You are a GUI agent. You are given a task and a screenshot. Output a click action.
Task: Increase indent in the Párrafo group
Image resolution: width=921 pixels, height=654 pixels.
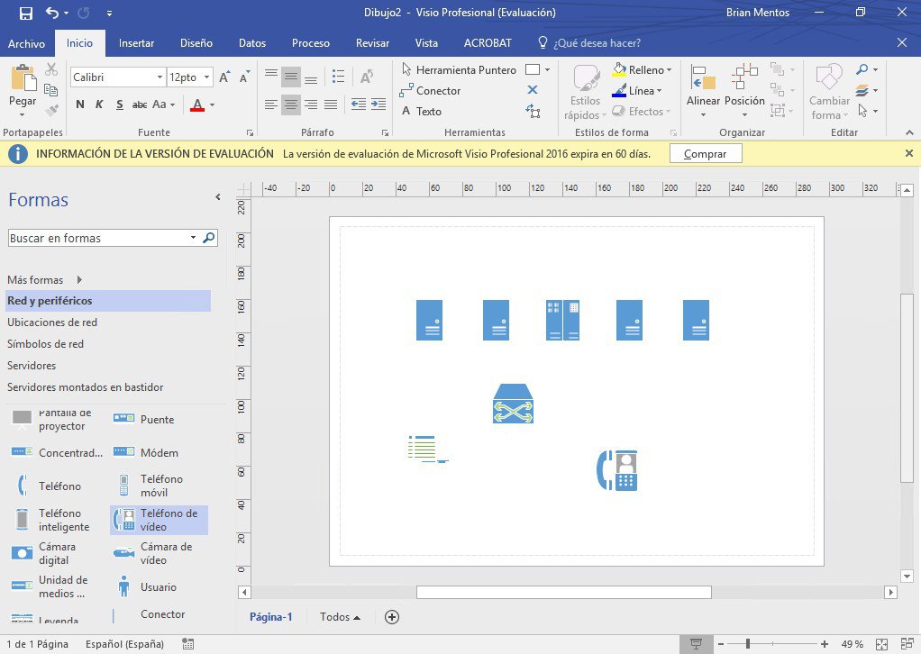(x=378, y=104)
